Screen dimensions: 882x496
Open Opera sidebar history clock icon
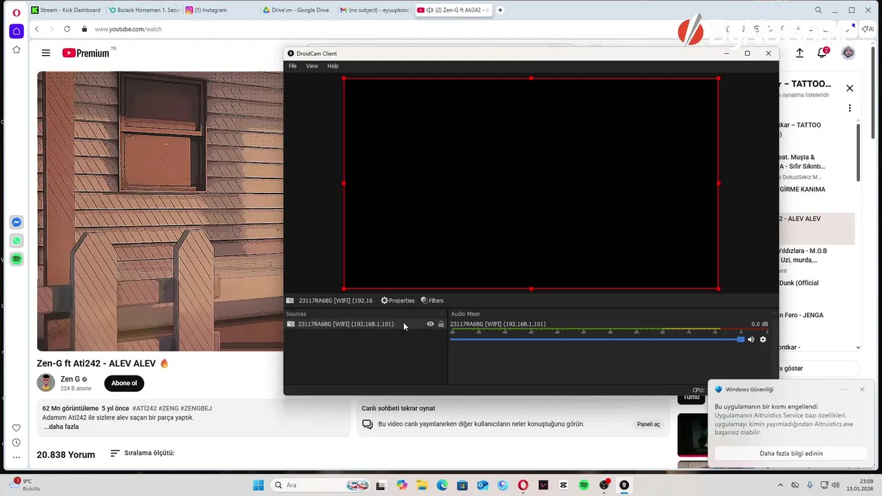click(x=17, y=442)
